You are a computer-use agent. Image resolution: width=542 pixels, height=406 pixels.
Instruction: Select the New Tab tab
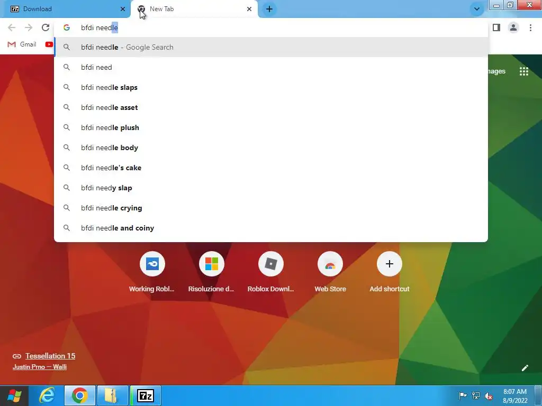pyautogui.click(x=194, y=9)
